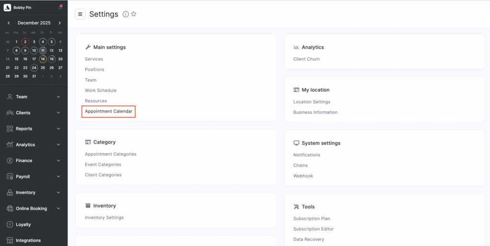Click the Integrations icon in sidebar

pyautogui.click(x=10, y=240)
